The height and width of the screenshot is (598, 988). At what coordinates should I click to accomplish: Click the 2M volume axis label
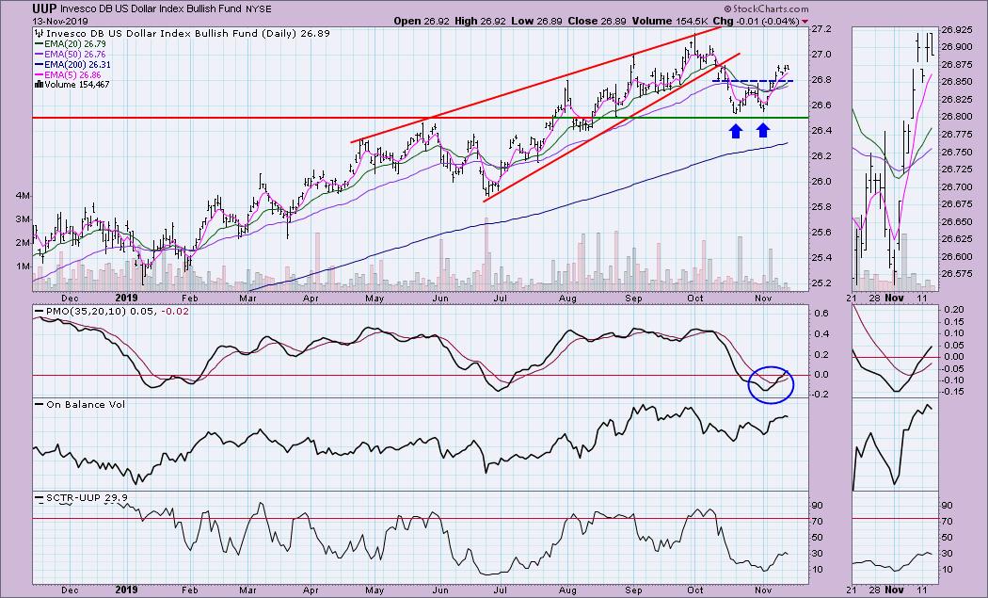[22, 243]
